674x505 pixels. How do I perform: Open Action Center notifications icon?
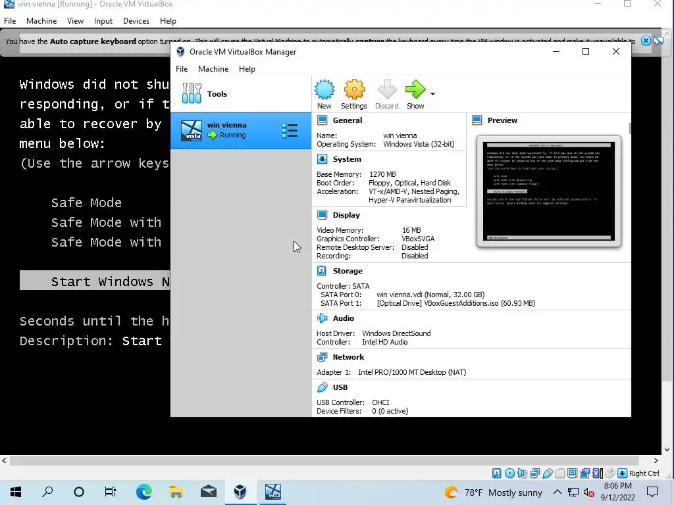[652, 492]
